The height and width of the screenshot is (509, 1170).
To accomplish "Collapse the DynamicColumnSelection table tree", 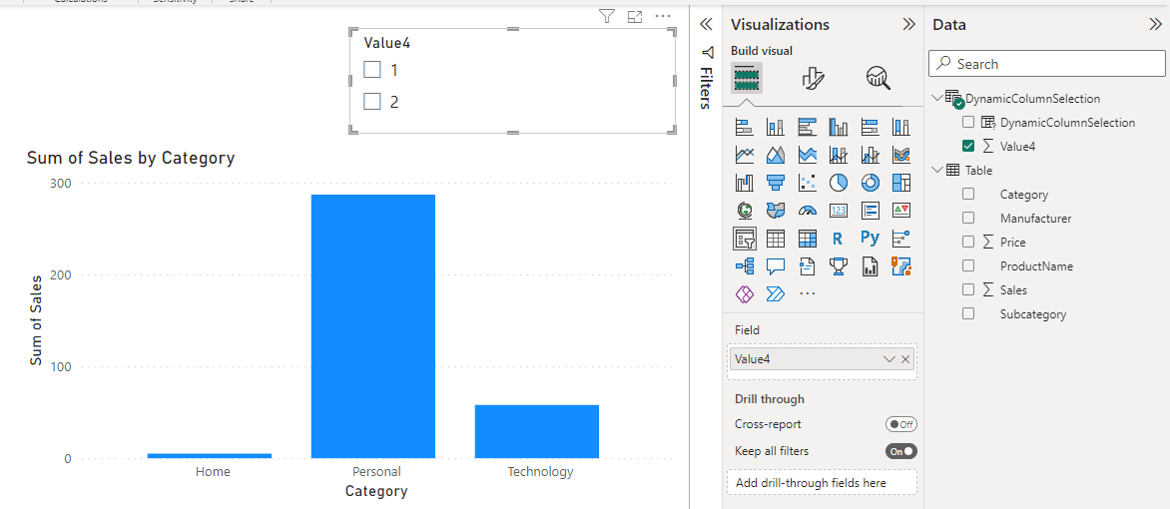I will pyautogui.click(x=938, y=97).
